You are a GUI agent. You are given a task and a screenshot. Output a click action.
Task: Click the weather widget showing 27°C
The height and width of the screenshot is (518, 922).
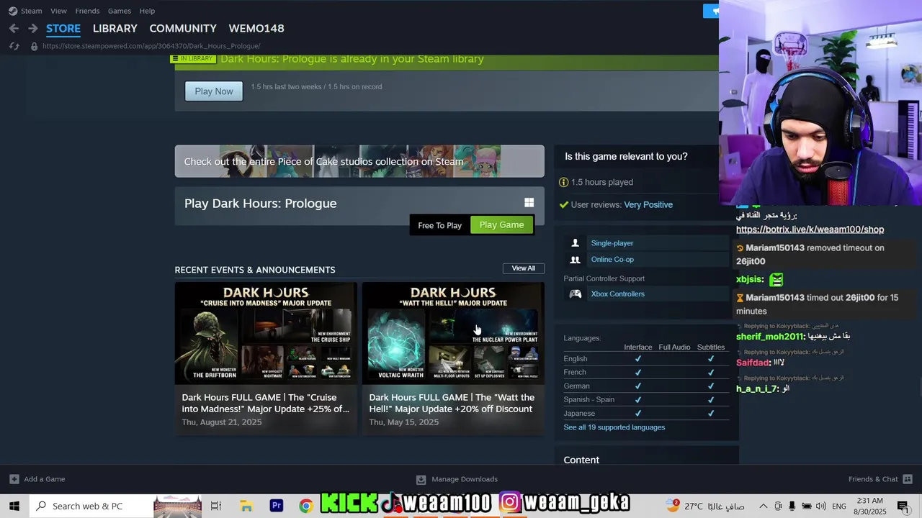[704, 506]
